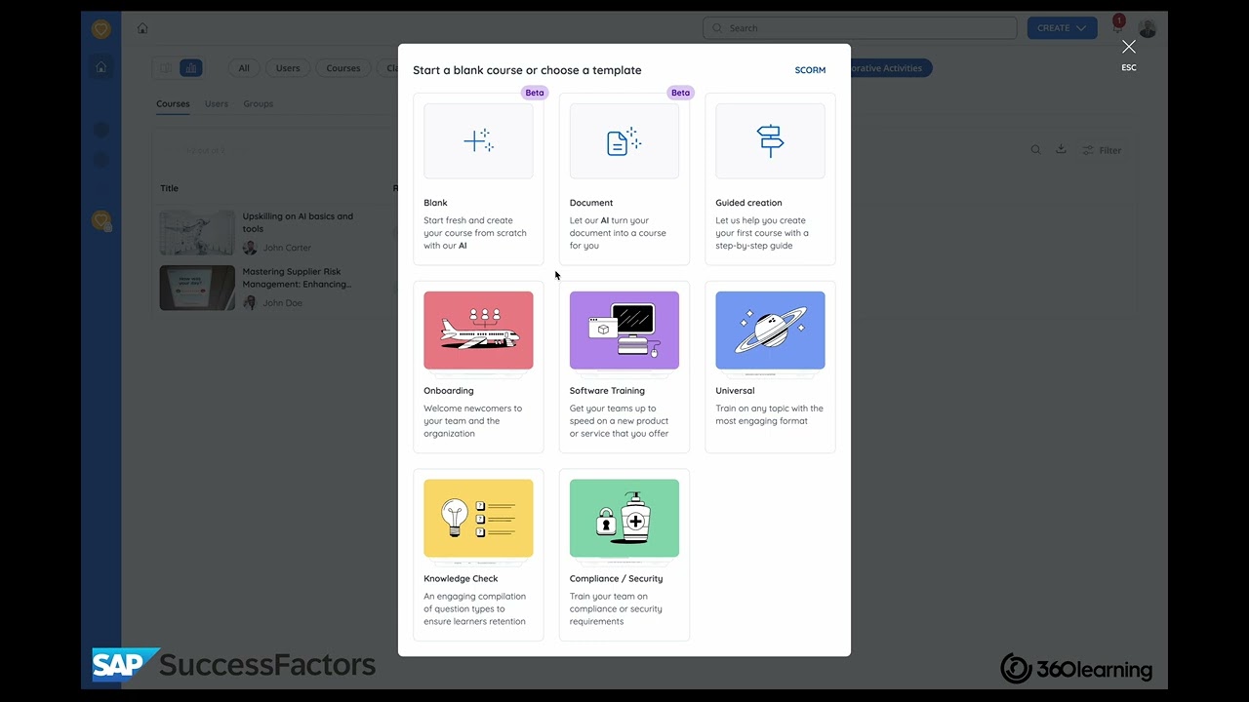Image resolution: width=1249 pixels, height=702 pixels.
Task: Select the Users filter pill
Action: click(x=288, y=68)
